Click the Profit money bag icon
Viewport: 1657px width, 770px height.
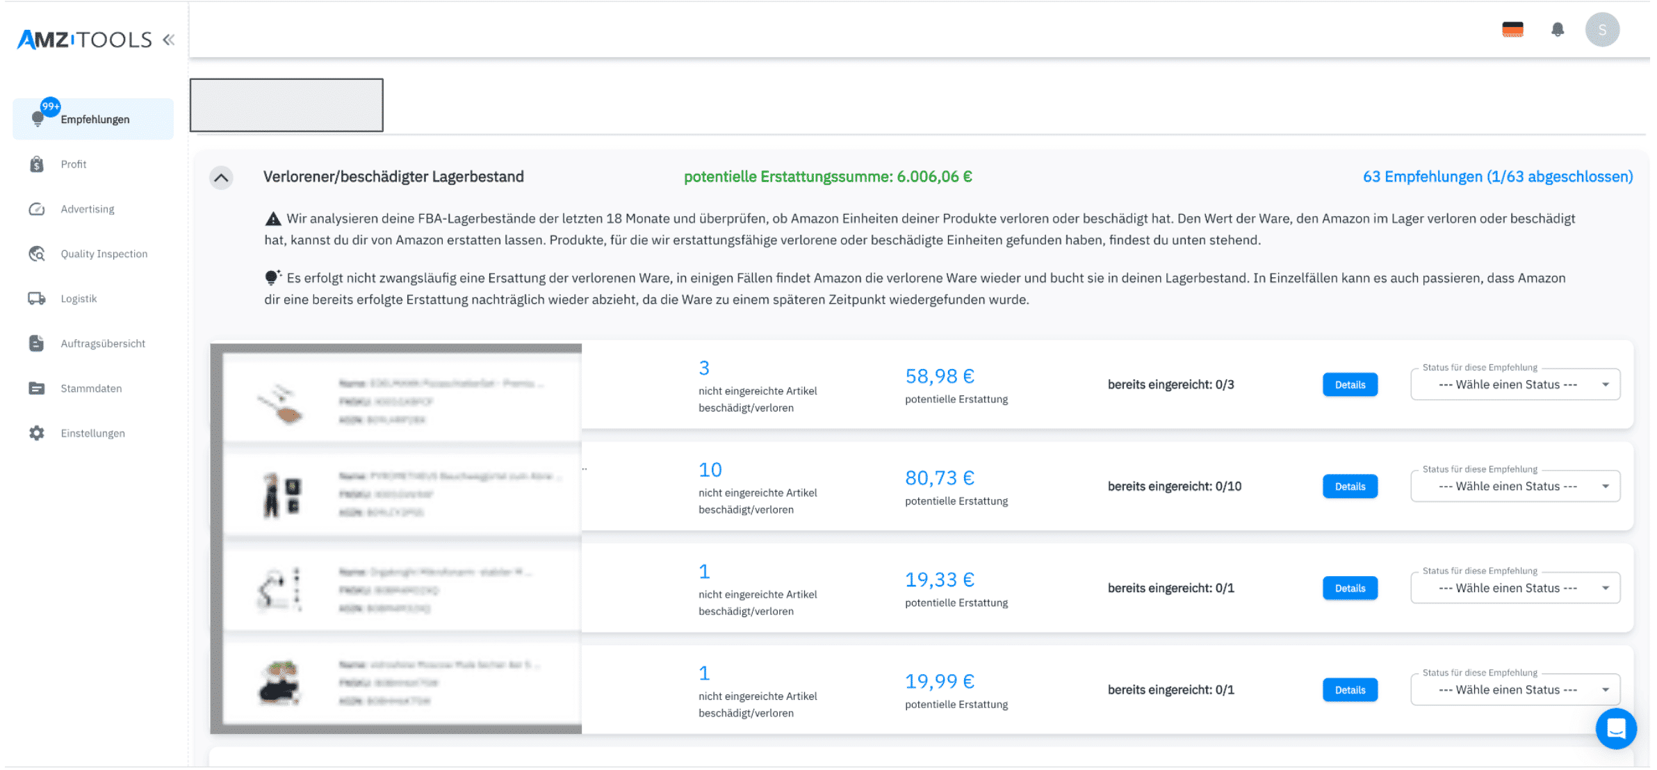(37, 165)
